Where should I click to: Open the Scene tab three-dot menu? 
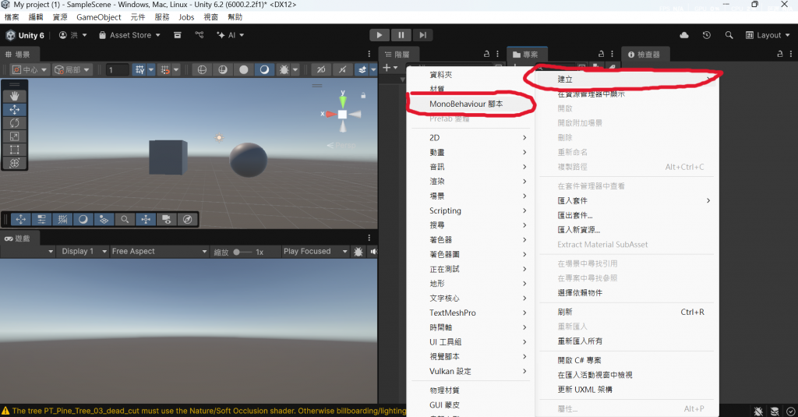coord(369,54)
